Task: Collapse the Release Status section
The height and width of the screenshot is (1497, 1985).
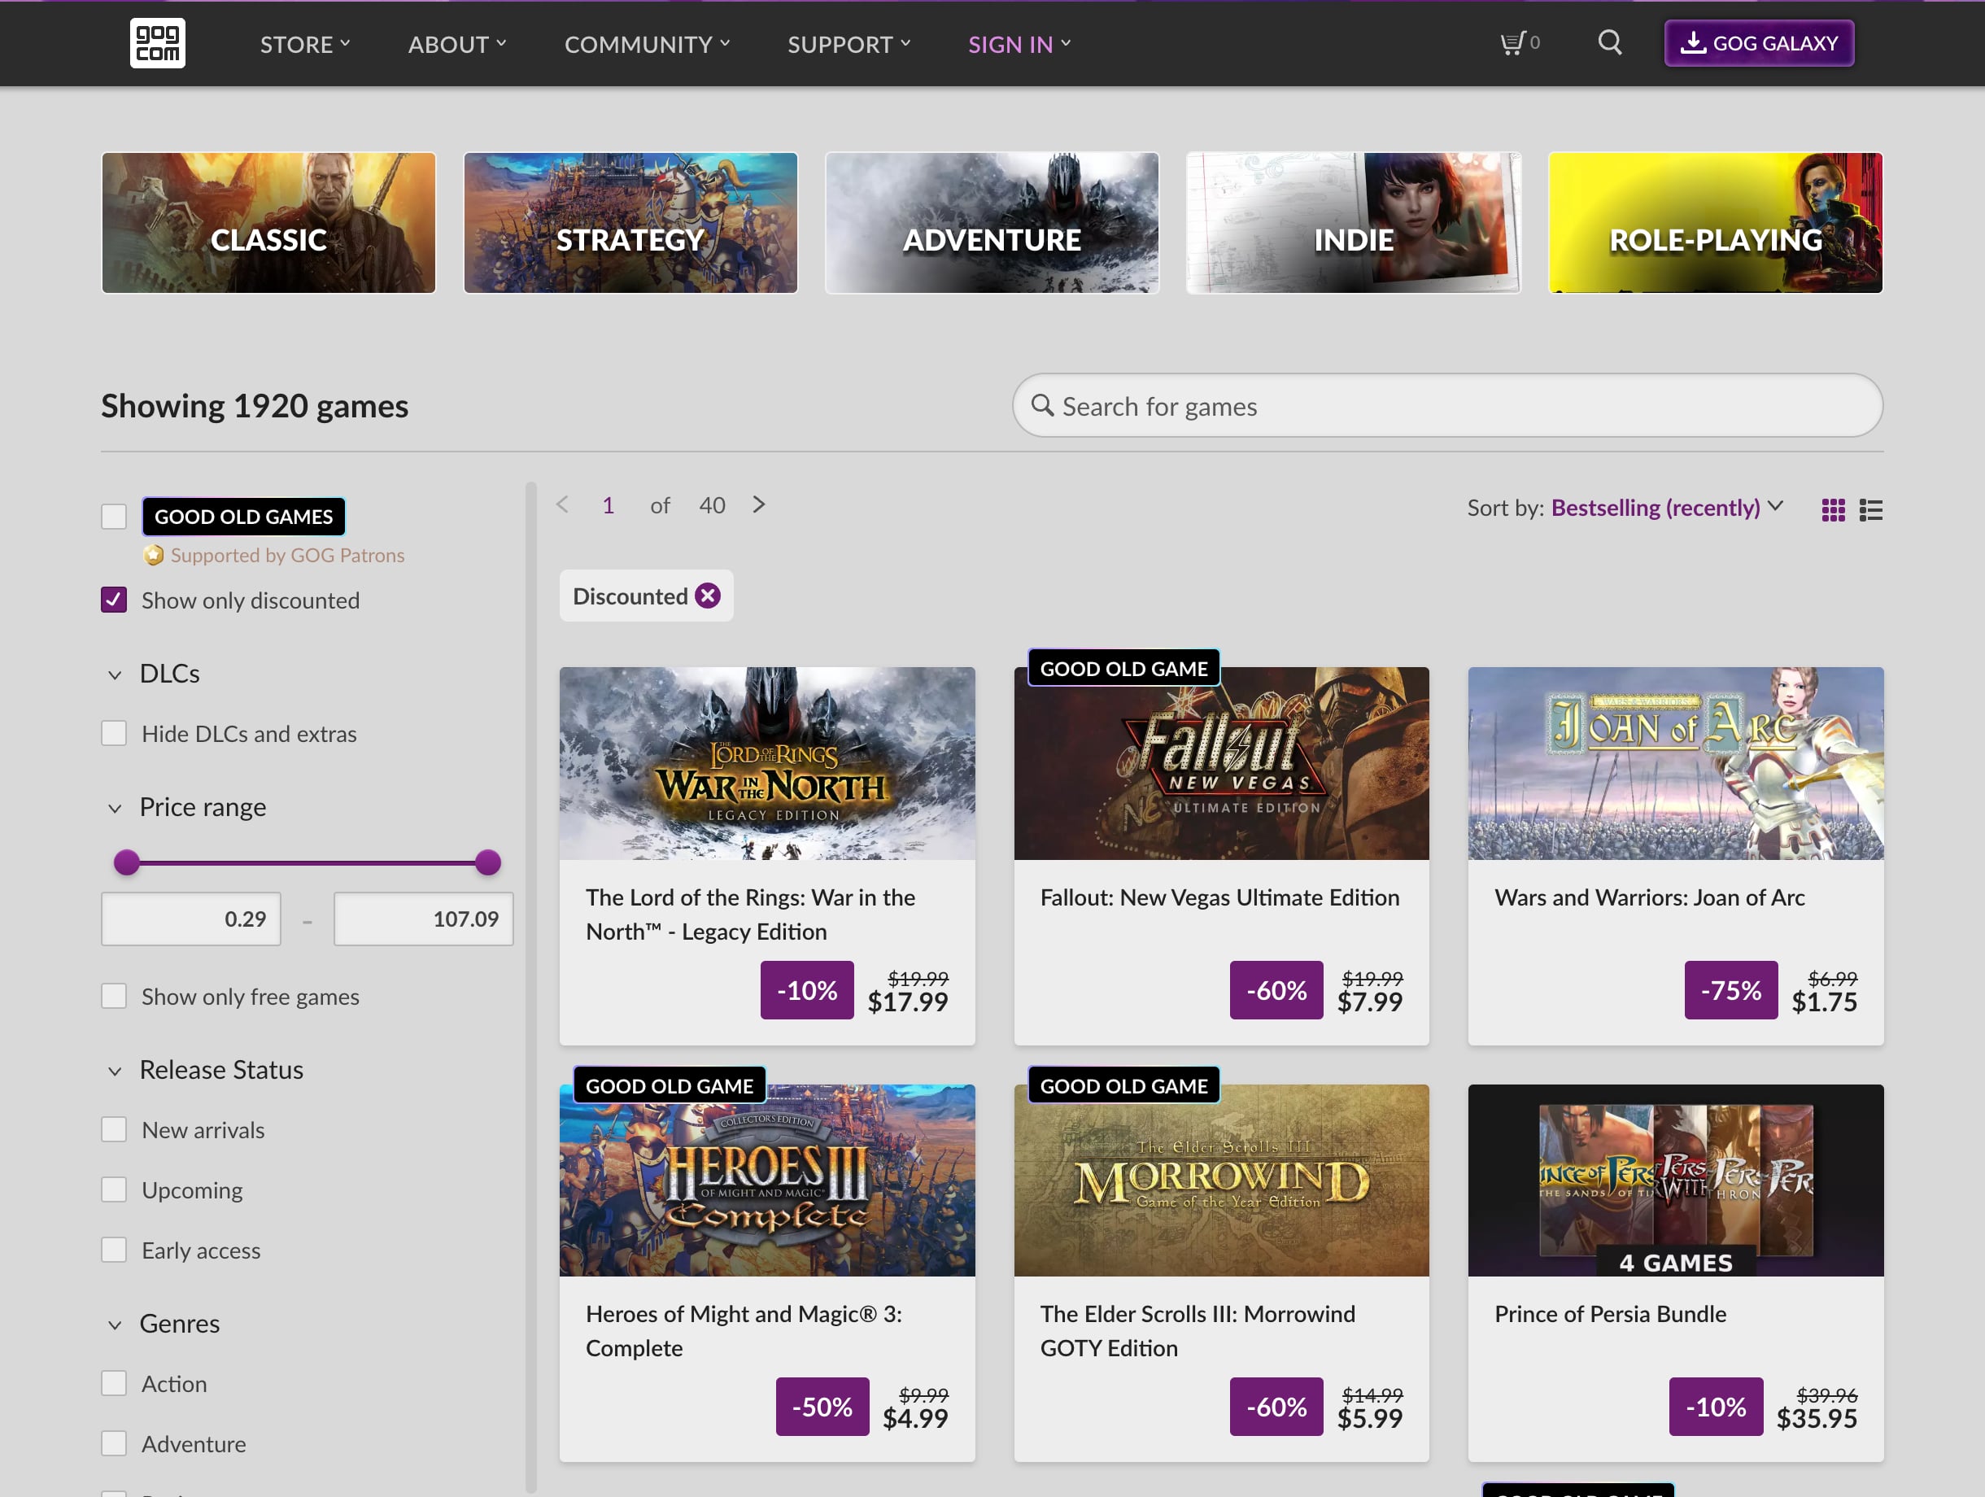Action: (x=205, y=1070)
